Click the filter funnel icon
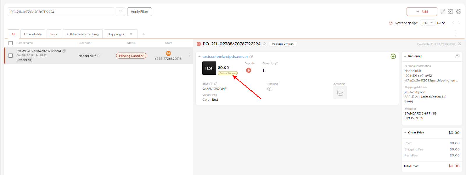Screen dimensions: 466x175 click(x=120, y=12)
